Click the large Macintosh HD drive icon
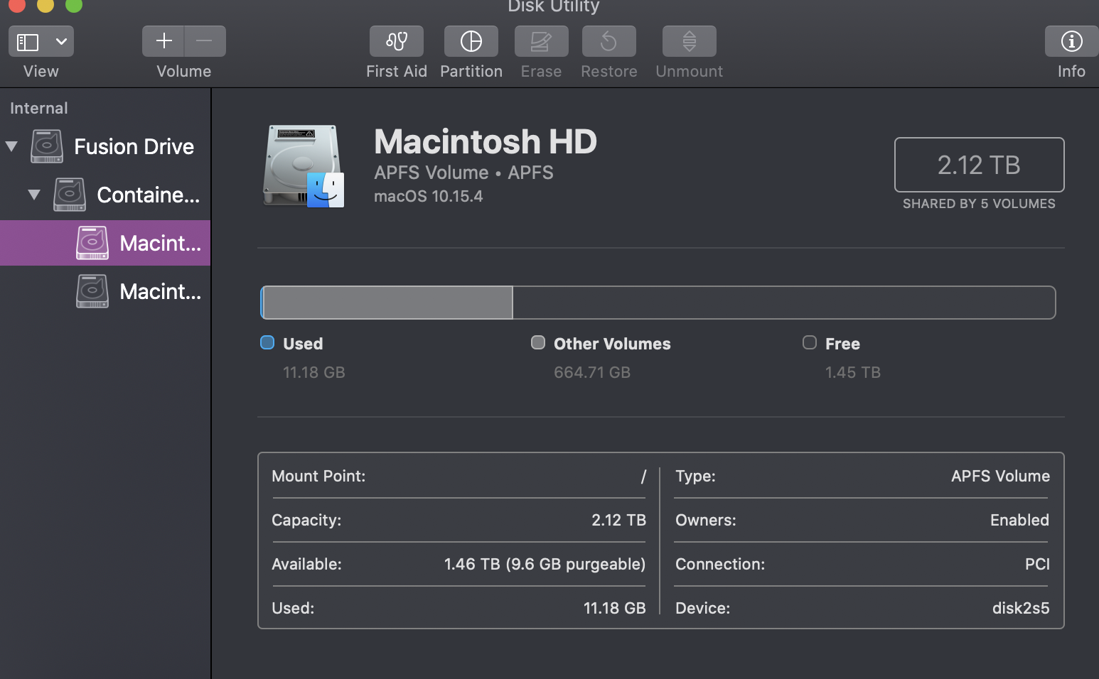This screenshot has width=1099, height=679. 304,166
